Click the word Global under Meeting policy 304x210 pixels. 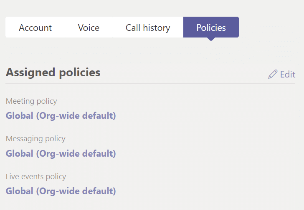(20, 116)
